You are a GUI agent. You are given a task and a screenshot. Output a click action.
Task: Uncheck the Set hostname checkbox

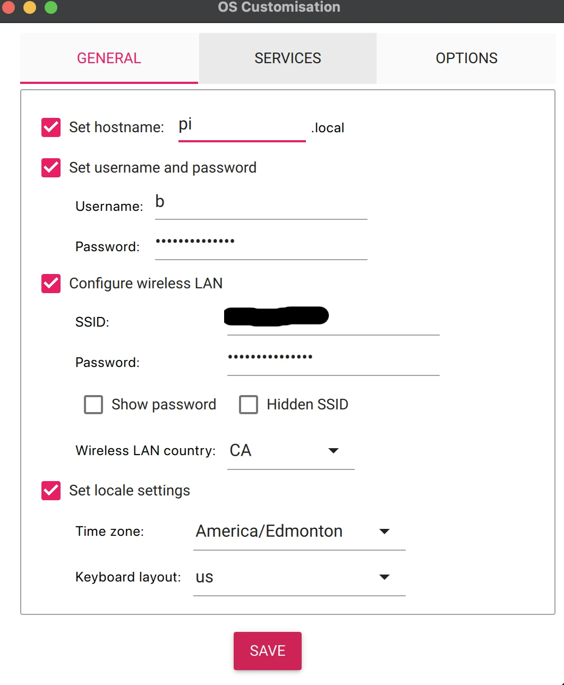point(51,127)
